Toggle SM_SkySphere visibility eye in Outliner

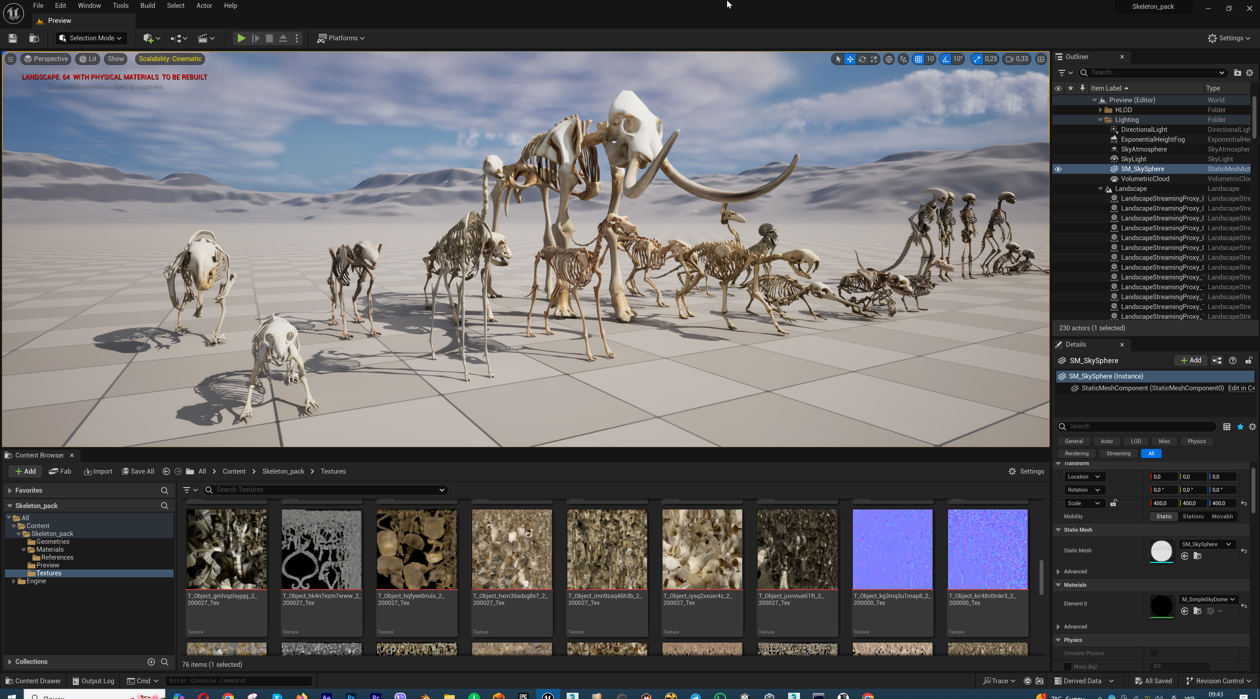[1058, 169]
